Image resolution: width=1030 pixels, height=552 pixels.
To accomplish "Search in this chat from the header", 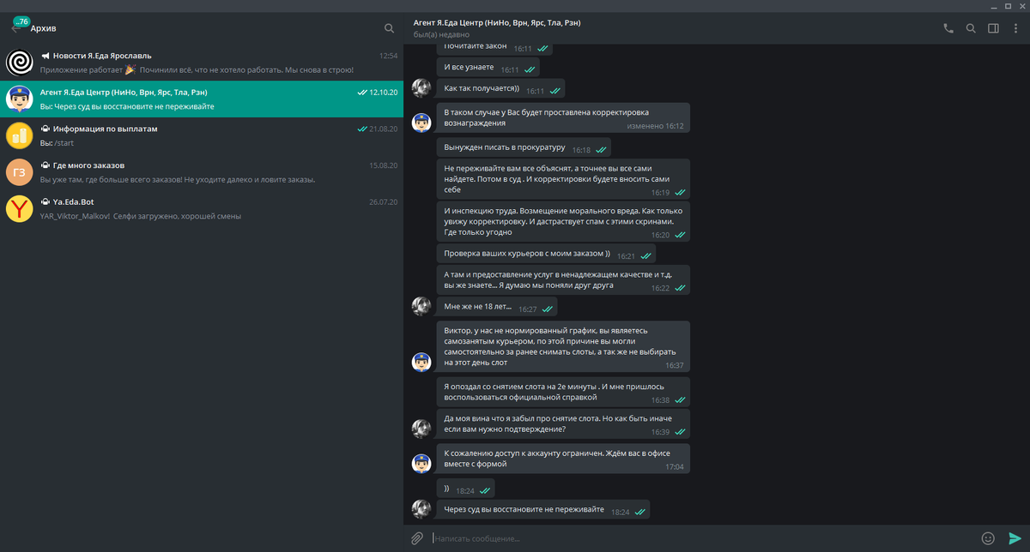I will pyautogui.click(x=971, y=28).
